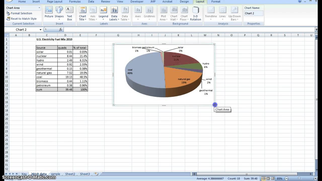
Task: Switch to Normal view in status bar
Action: pos(263,178)
